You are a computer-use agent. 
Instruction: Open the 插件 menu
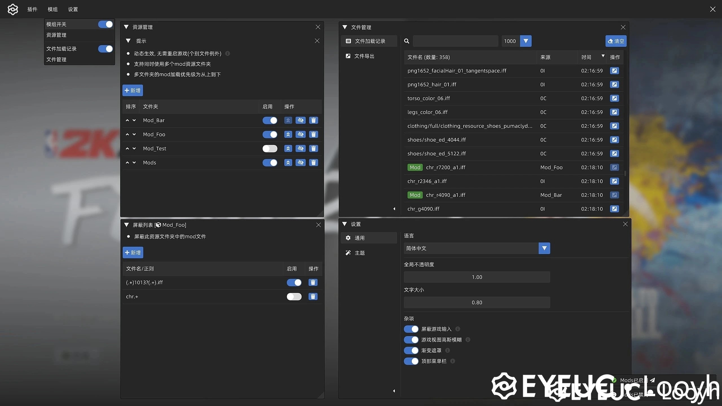point(32,9)
